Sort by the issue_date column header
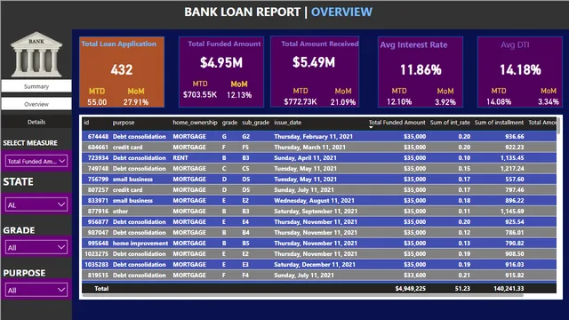 click(x=287, y=123)
